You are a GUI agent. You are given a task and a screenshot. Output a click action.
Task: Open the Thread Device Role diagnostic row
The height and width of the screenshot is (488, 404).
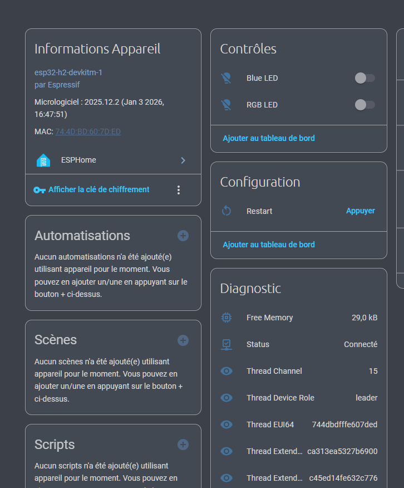[299, 398]
